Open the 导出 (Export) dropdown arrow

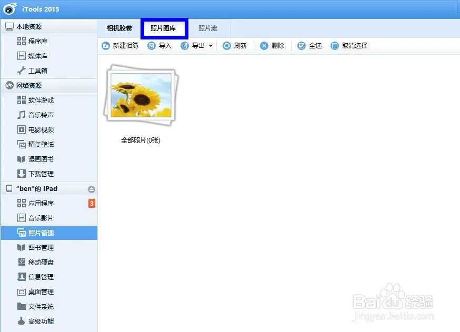212,46
